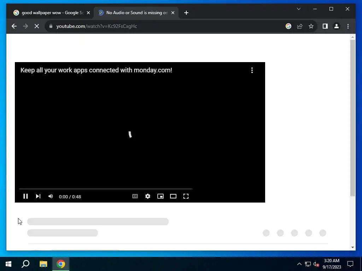Screen dimensions: 362x271
Task: Open Chrome profile menu
Action: point(337,26)
